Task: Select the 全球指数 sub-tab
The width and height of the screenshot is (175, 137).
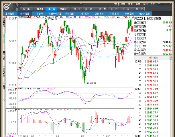Action: tap(25, 14)
